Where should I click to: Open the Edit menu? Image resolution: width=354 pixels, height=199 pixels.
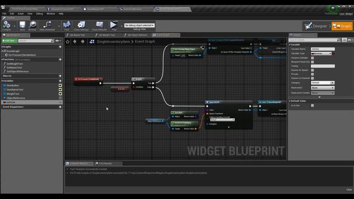(x=12, y=14)
